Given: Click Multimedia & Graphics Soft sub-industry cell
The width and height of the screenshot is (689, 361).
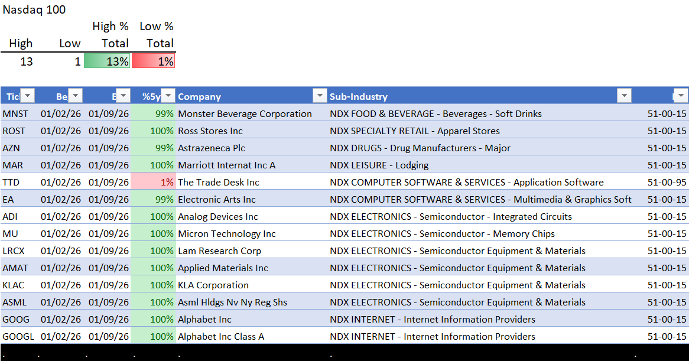Looking at the screenshot, I should pos(481,199).
